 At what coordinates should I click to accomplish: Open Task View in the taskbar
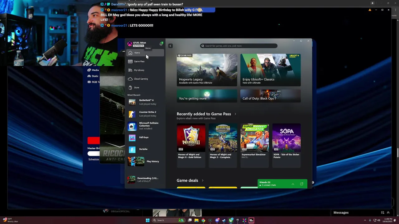click(x=190, y=220)
